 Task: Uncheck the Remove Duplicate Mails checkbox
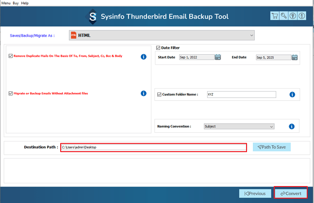11,56
